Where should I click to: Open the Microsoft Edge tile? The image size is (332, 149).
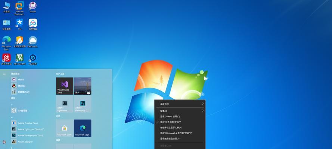(83, 128)
